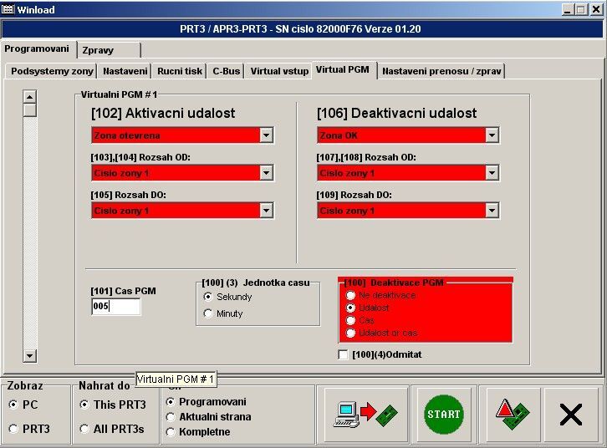Open the Deaktivacni udalost dropdown
The width and height of the screenshot is (607, 448).
492,135
